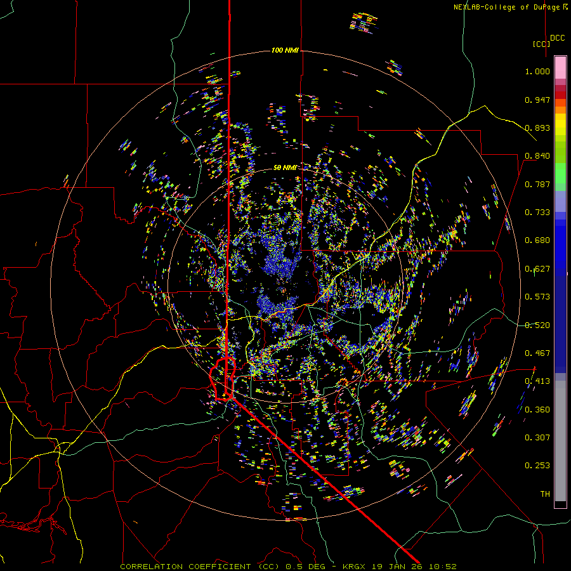
Task: Click the 0.573 legend value
Action: (537, 297)
